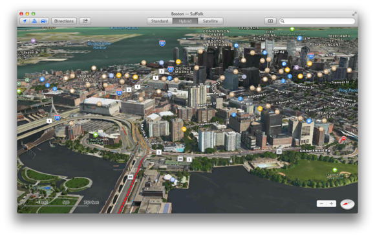Switch to Satellite map view

coord(211,21)
